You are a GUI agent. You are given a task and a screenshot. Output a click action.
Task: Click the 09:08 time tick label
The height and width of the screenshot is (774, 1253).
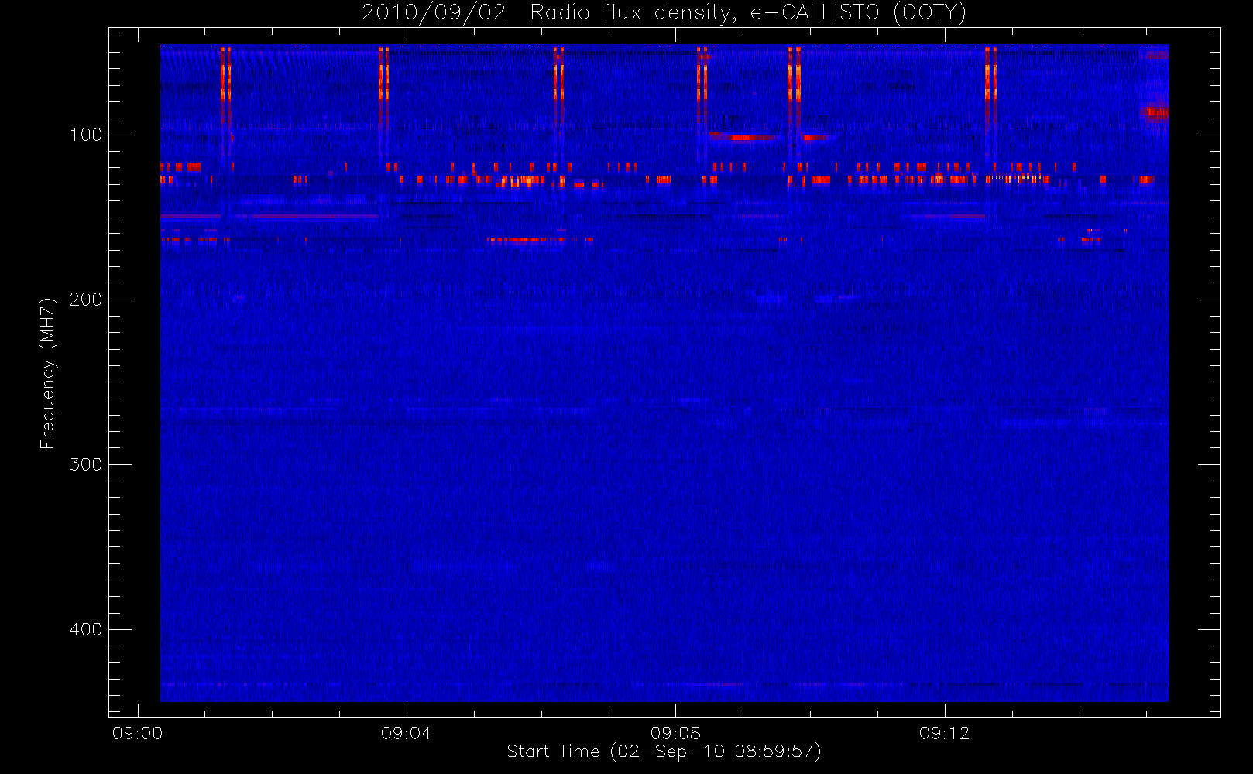(x=675, y=733)
